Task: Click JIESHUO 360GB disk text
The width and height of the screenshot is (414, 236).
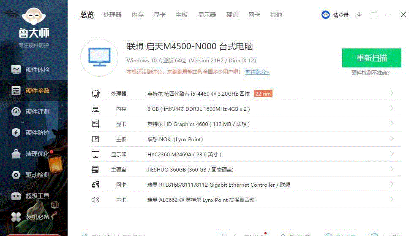Action: [x=191, y=169]
